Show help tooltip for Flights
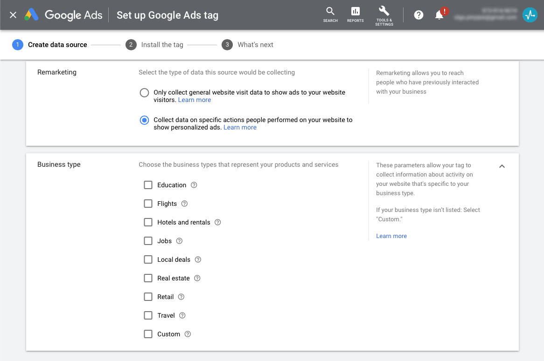Viewport: 544px width, 361px height. (185, 204)
